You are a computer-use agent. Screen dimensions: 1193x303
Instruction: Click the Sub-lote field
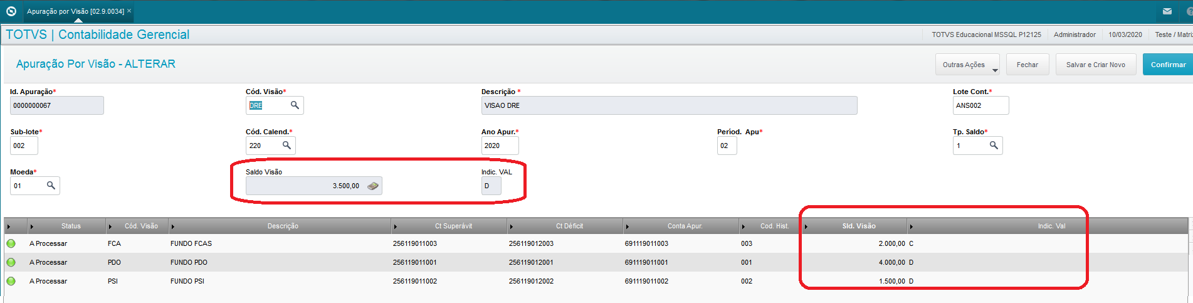coord(24,146)
